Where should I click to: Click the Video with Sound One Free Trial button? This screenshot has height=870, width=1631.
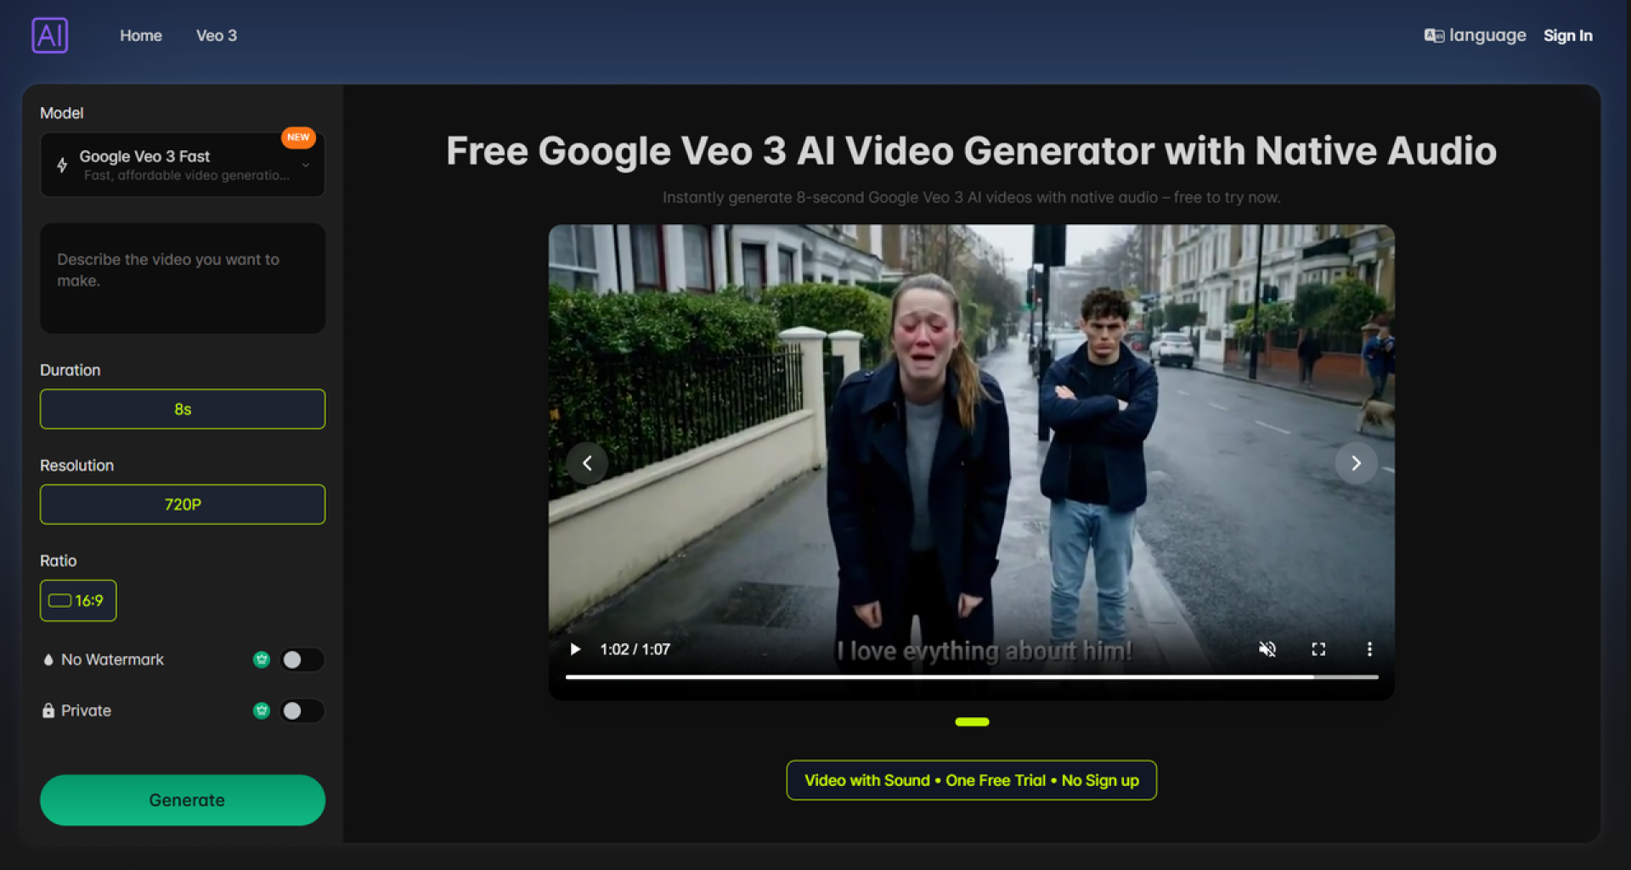click(x=972, y=780)
